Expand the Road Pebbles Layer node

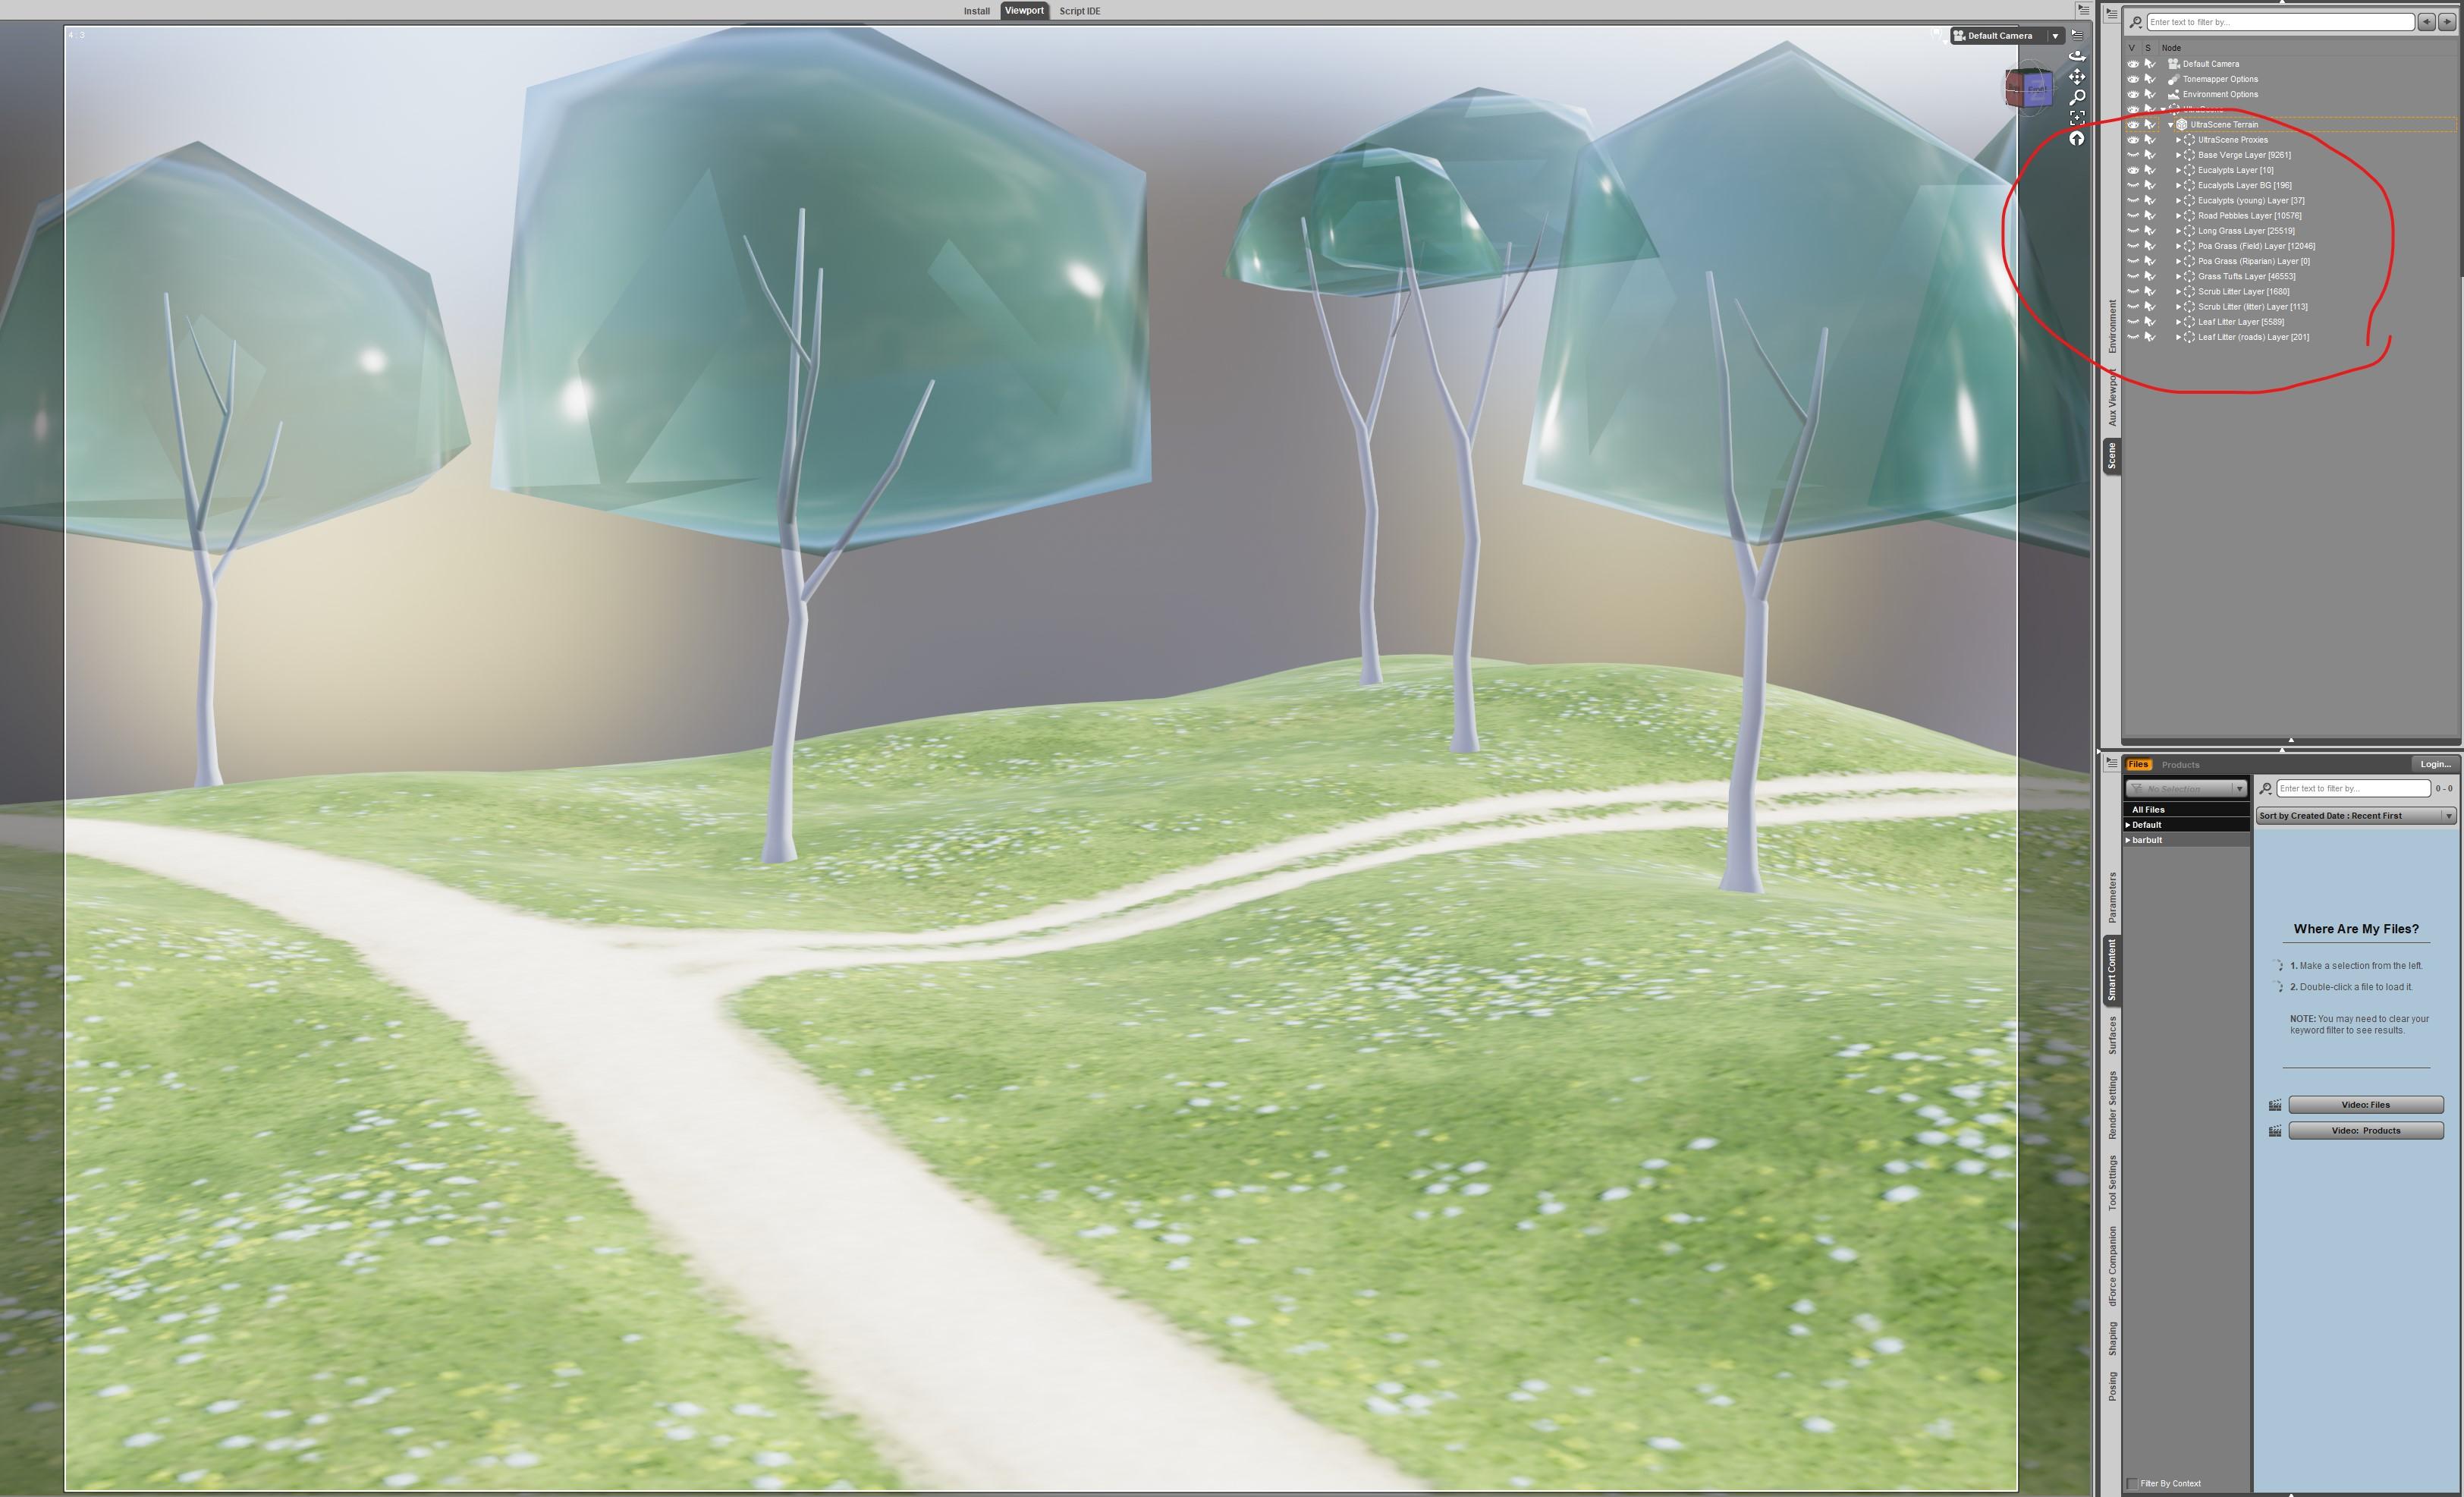(2178, 216)
